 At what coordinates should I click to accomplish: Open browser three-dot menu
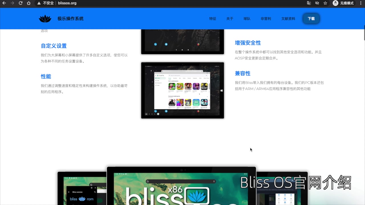[x=361, y=3]
